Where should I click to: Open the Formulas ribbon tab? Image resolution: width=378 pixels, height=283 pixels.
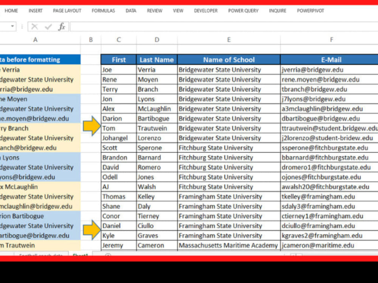pos(103,11)
